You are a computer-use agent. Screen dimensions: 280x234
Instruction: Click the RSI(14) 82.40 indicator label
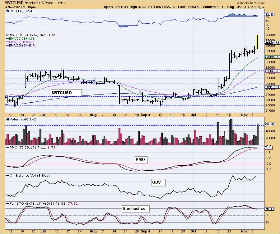point(22,11)
